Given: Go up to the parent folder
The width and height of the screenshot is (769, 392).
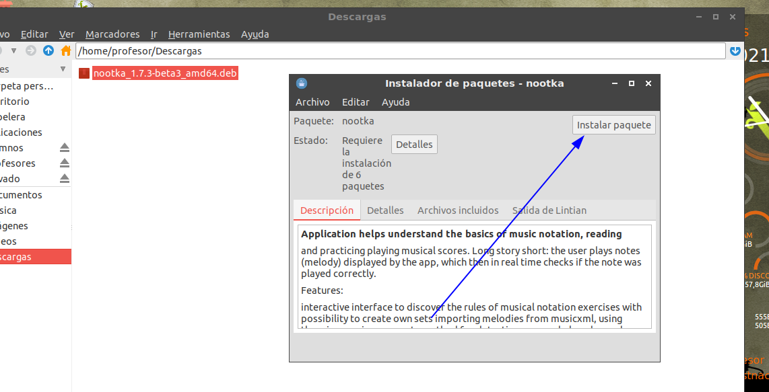Looking at the screenshot, I should (x=48, y=50).
